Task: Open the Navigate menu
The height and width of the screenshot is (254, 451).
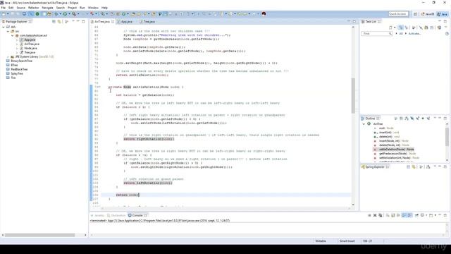Action: [x=47, y=8]
